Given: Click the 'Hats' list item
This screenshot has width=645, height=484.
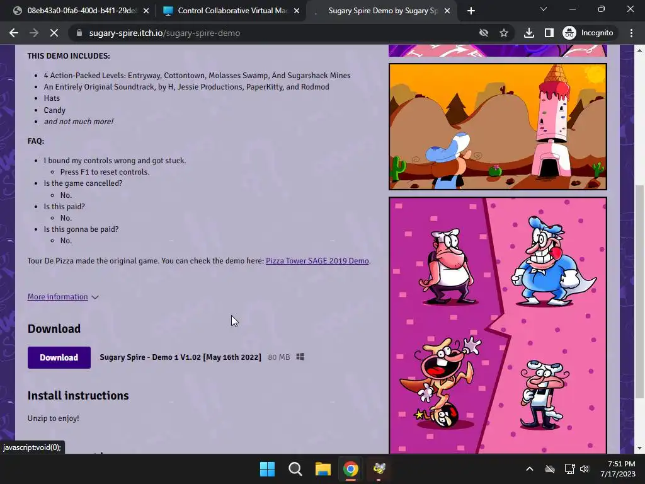Looking at the screenshot, I should tap(52, 98).
